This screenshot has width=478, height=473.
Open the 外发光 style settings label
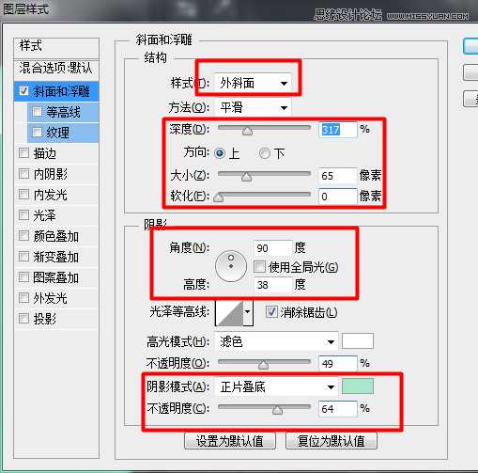51,298
